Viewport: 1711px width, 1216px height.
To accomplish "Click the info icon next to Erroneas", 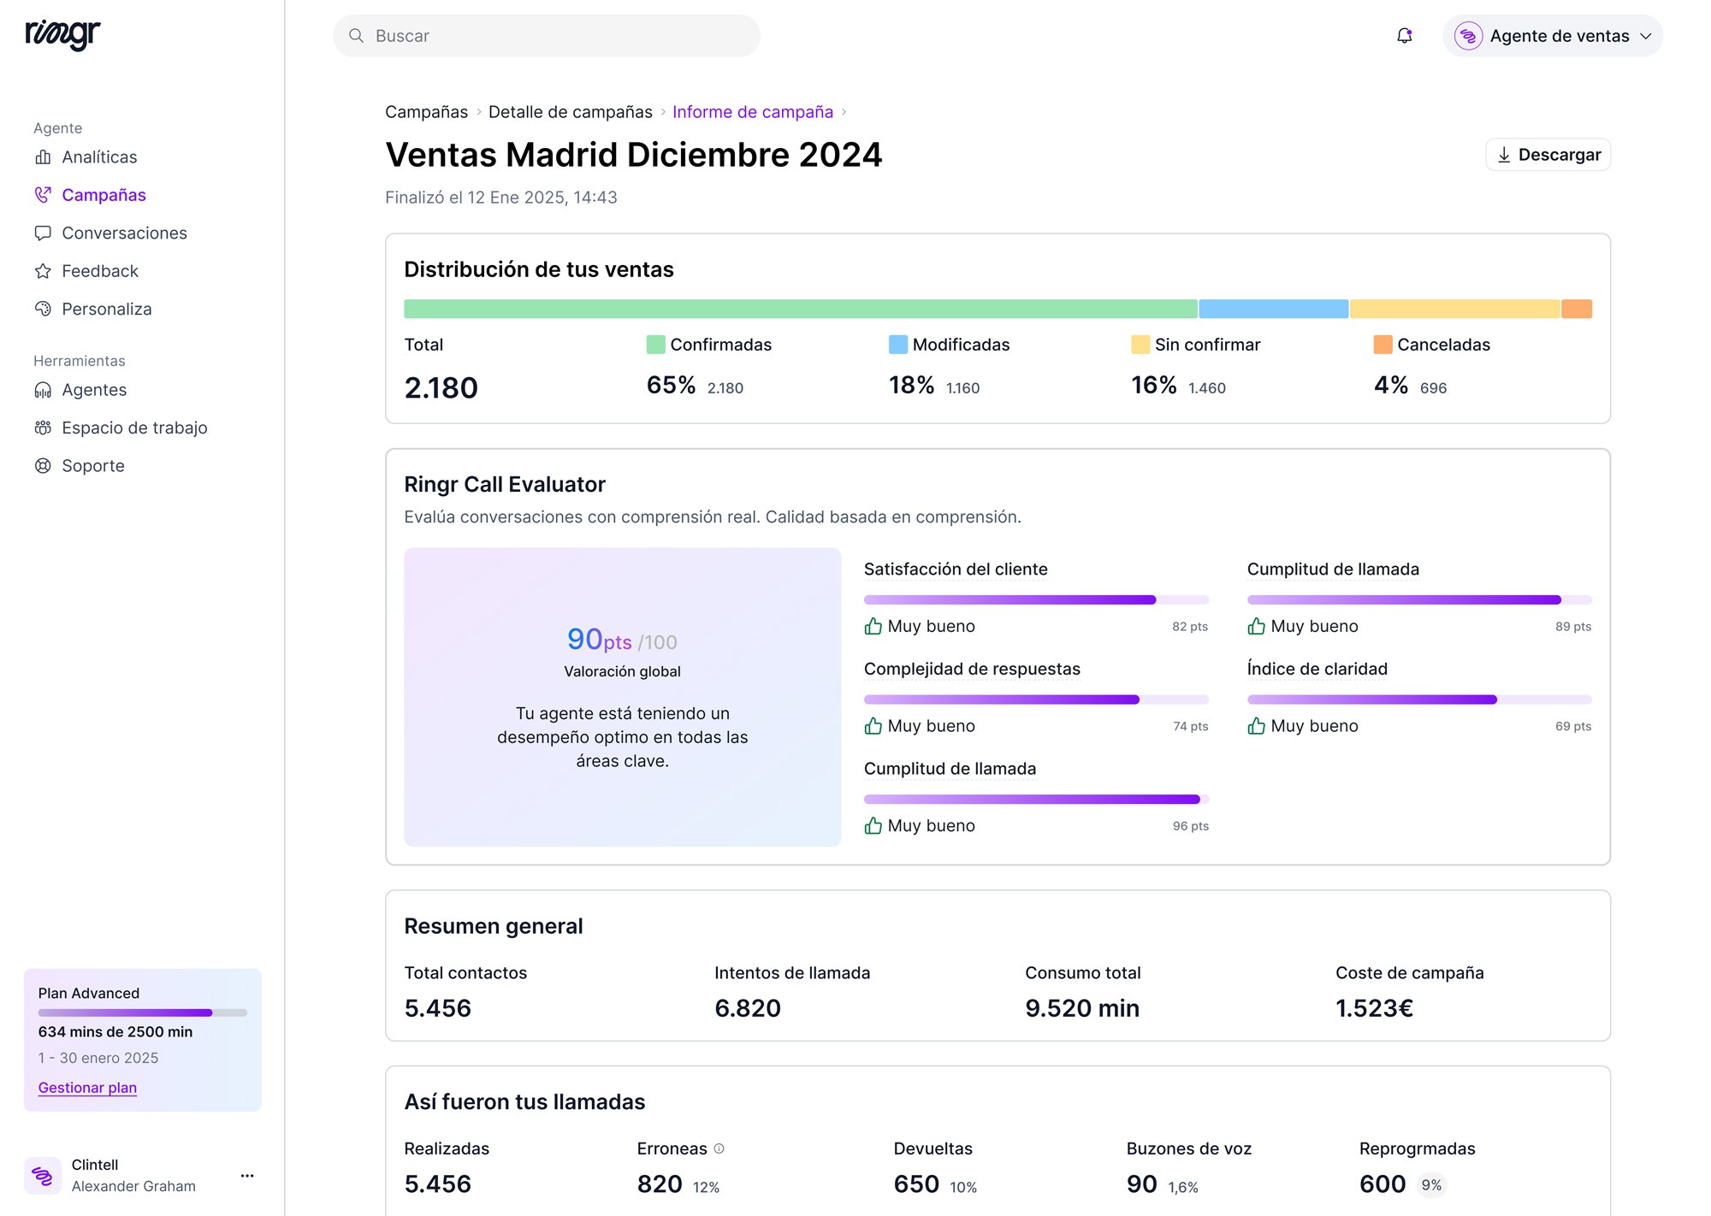I will pyautogui.click(x=719, y=1148).
